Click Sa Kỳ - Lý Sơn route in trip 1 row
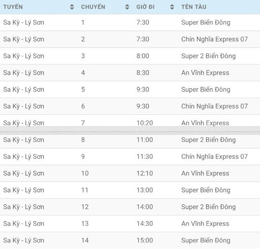Screen dimensions: 260x250 [24, 22]
